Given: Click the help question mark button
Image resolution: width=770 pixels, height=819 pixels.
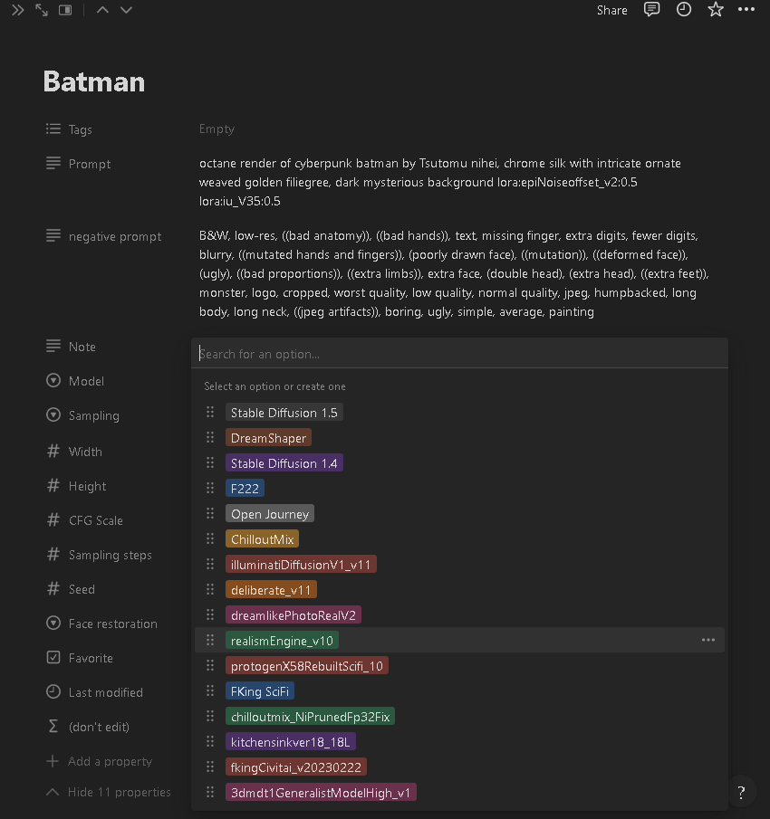Looking at the screenshot, I should [741, 793].
